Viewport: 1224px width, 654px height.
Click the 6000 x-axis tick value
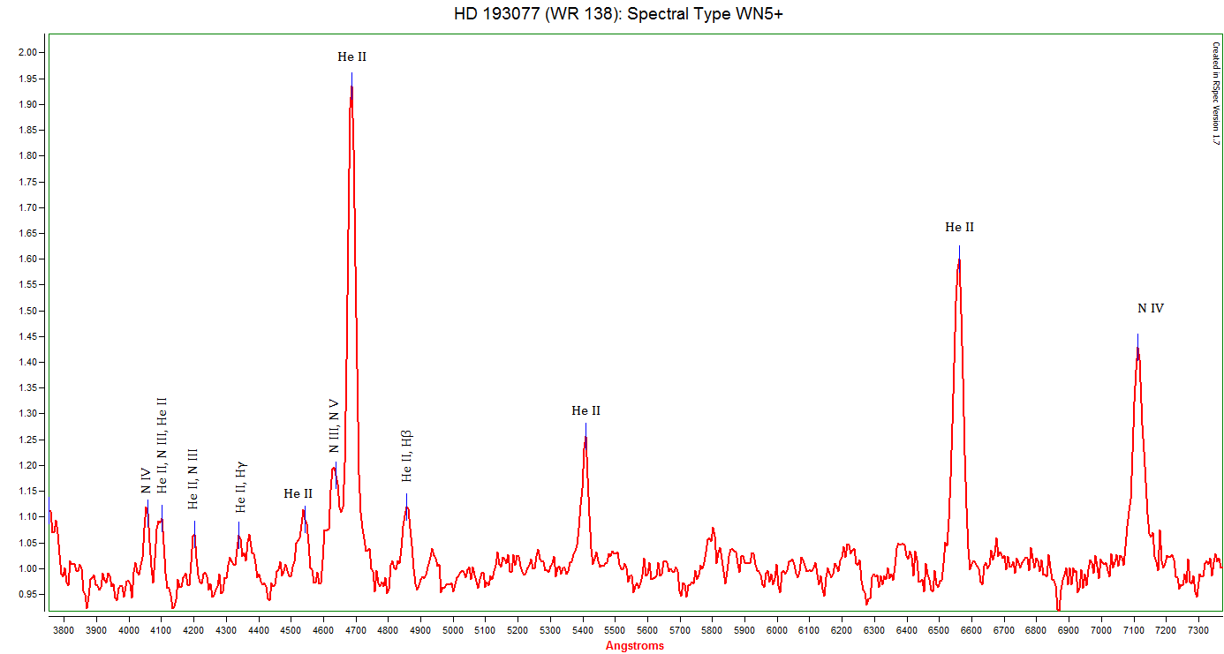click(777, 630)
